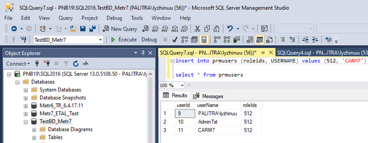Viewport: 368px width, 143px height.
Task: Save the current query with Save icon
Action: coord(83,29)
